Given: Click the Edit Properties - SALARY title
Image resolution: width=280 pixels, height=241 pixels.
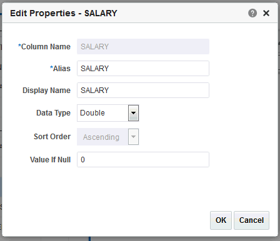Looking at the screenshot, I should 64,13.
